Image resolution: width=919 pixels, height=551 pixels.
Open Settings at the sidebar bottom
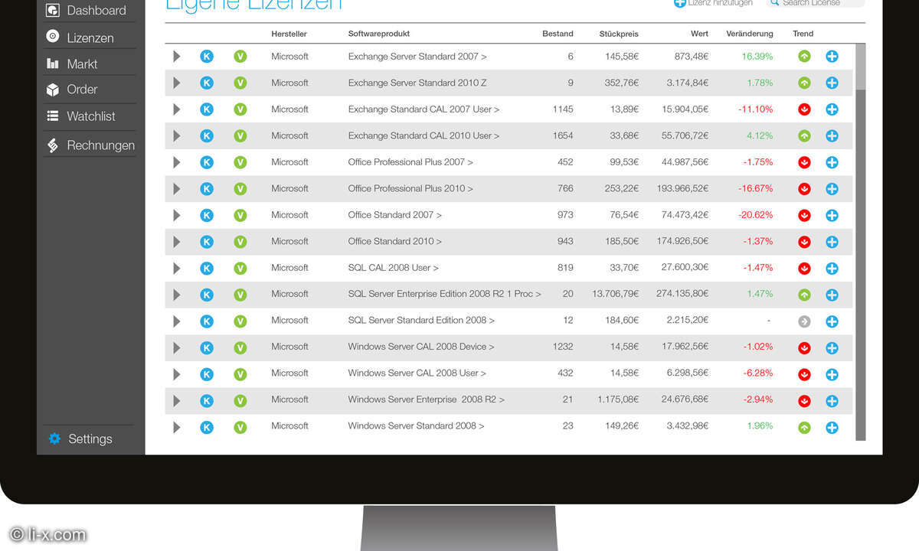point(80,439)
